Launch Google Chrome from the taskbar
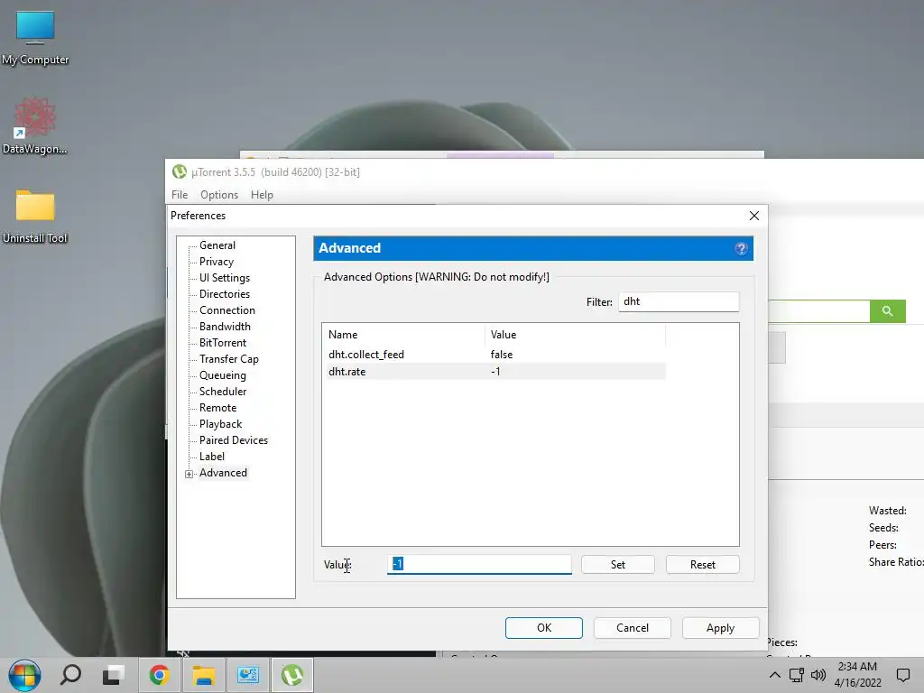This screenshot has width=924, height=693. pyautogui.click(x=159, y=675)
